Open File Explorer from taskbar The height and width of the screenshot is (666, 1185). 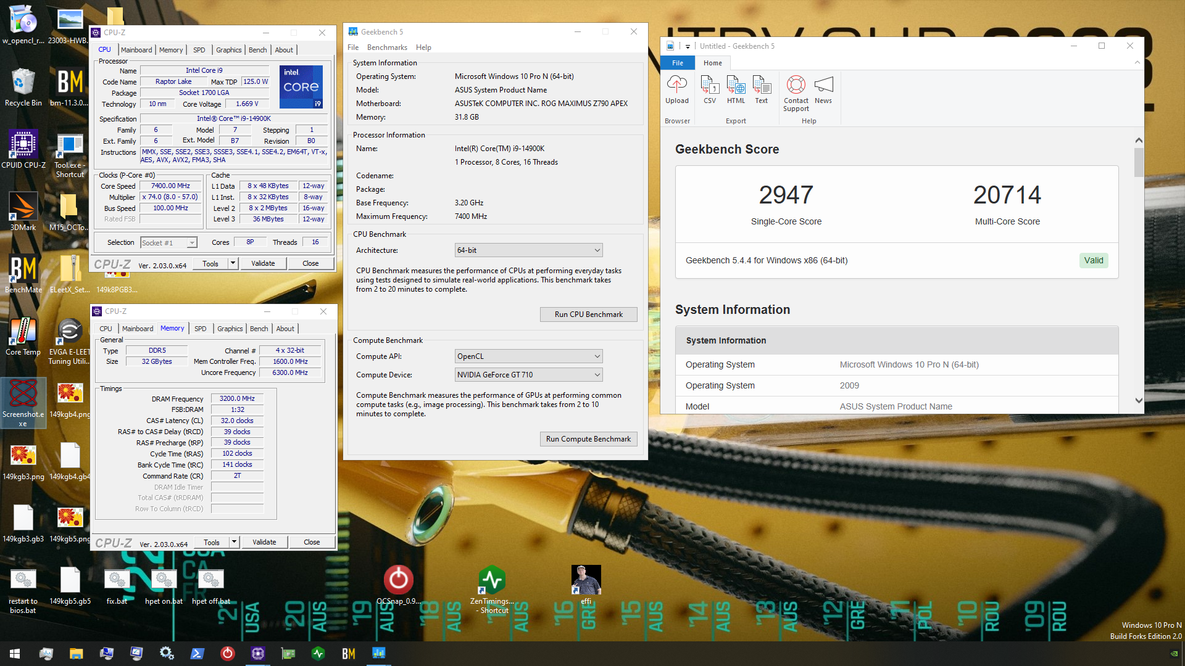(x=76, y=654)
